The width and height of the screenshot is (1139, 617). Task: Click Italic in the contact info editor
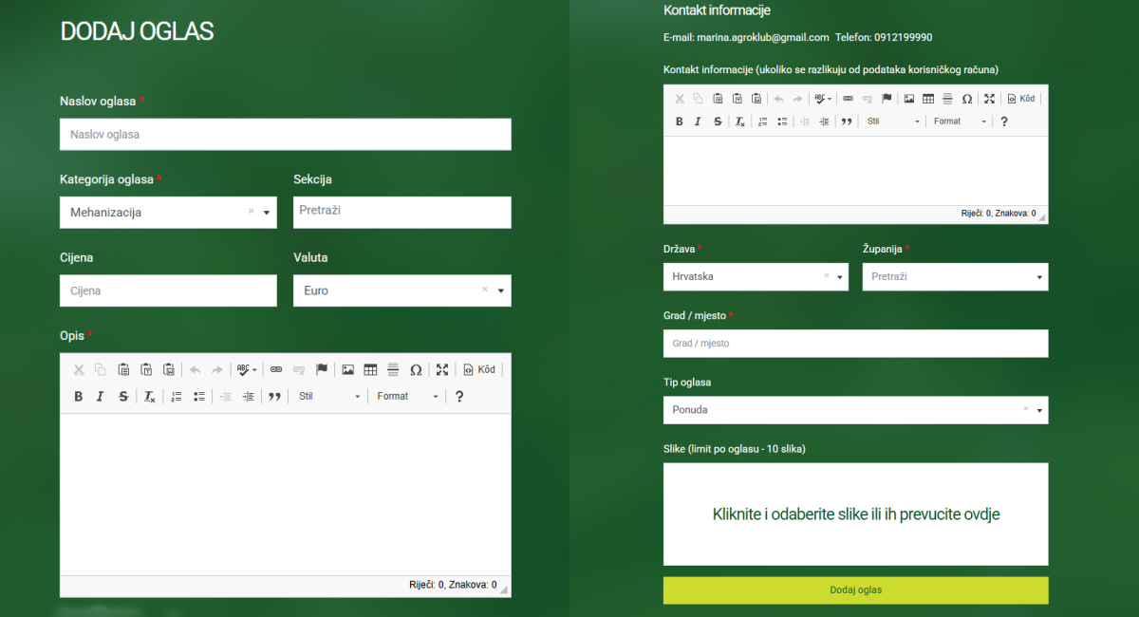(x=698, y=122)
